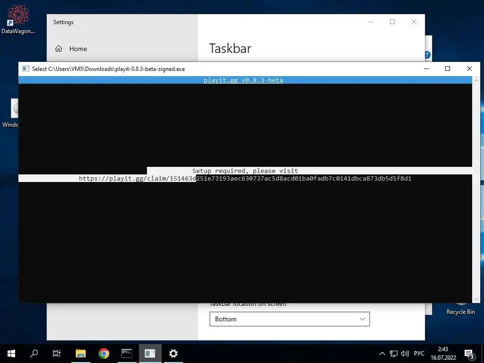The height and width of the screenshot is (363, 484).
Task: Open File Explorer from the taskbar
Action: 80,354
